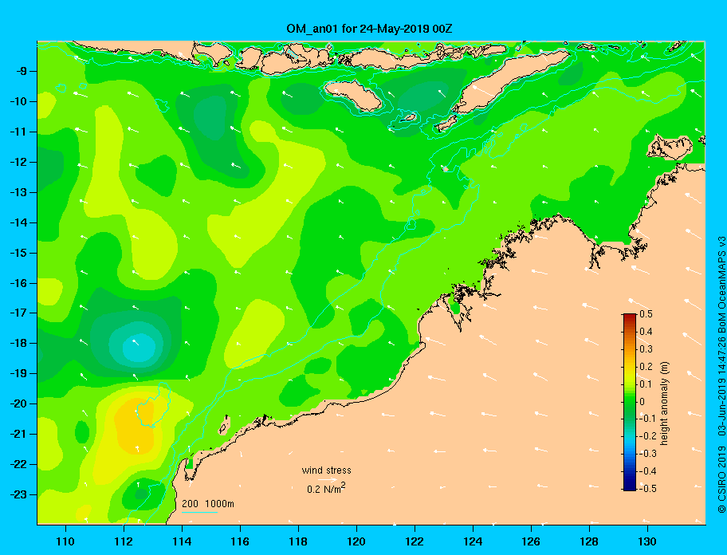Click longitude label 120 on the x-axis
727x555 pixels.
[356, 541]
